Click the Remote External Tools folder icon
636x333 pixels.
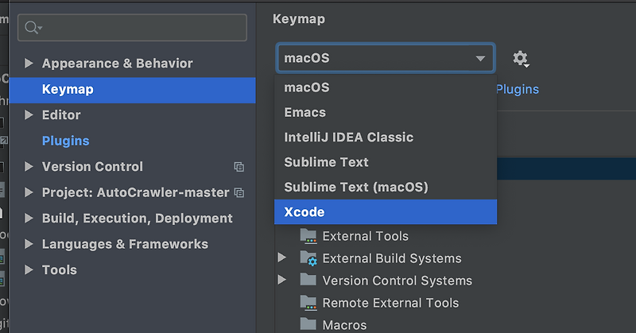coord(308,303)
